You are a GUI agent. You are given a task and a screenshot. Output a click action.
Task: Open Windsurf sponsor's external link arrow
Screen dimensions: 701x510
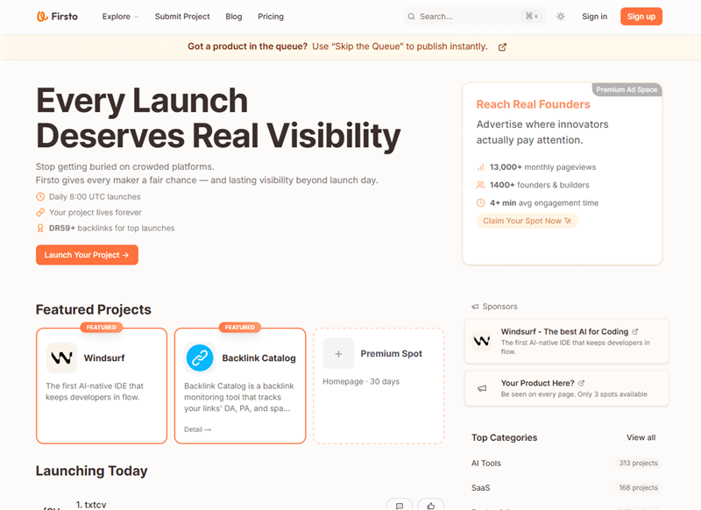click(636, 331)
